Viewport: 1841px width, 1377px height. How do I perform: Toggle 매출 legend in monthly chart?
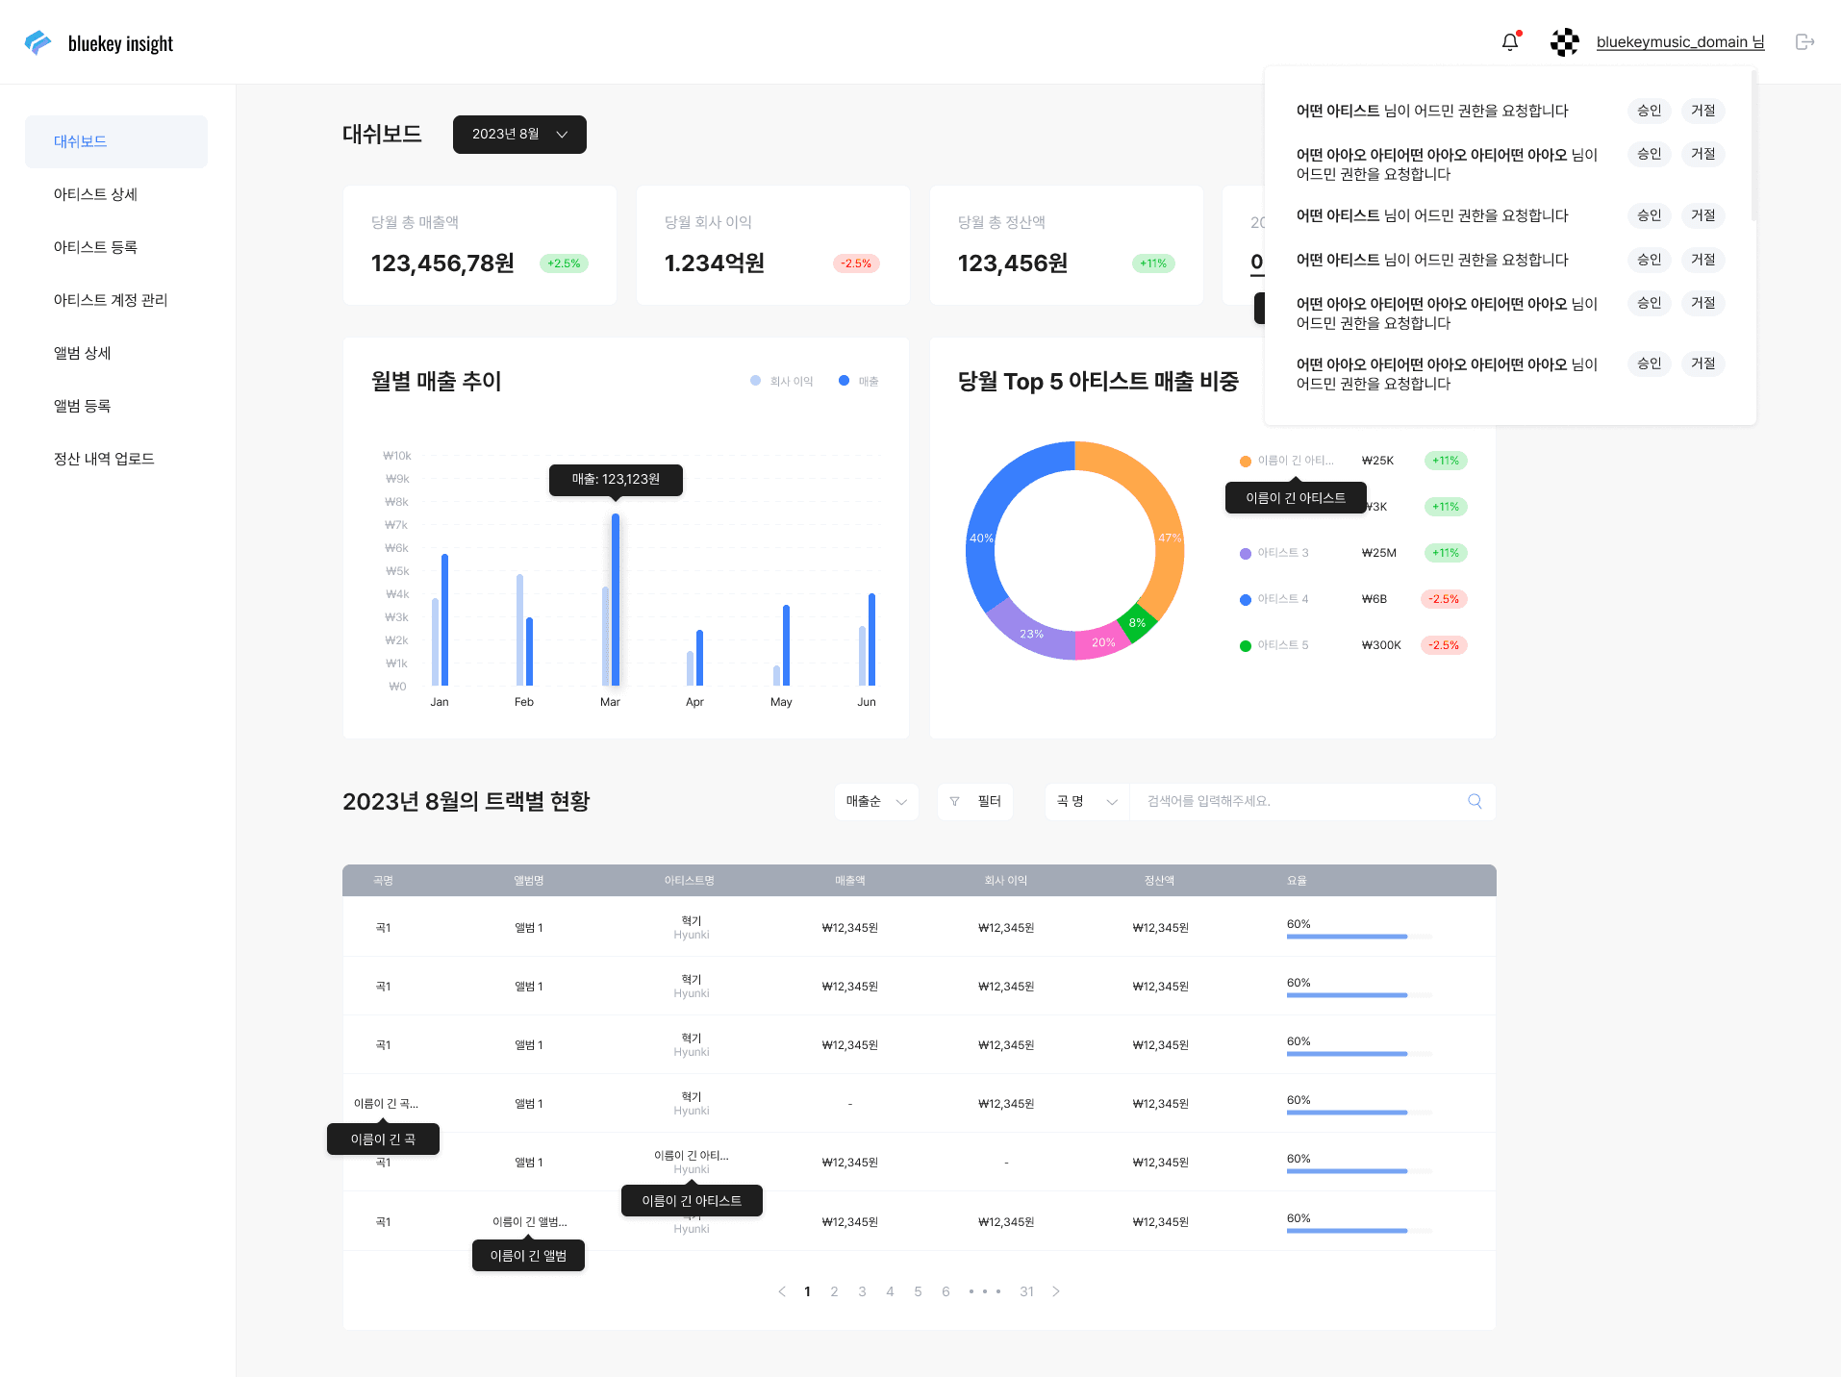point(859,382)
